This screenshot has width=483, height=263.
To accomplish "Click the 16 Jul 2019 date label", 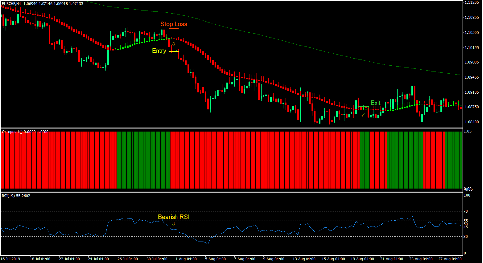I will click(10, 259).
